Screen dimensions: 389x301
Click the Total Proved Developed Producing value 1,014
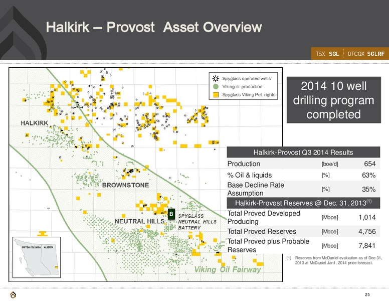pos(367,218)
